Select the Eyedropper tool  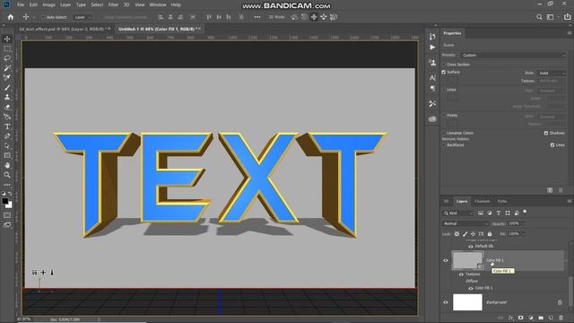click(x=7, y=78)
